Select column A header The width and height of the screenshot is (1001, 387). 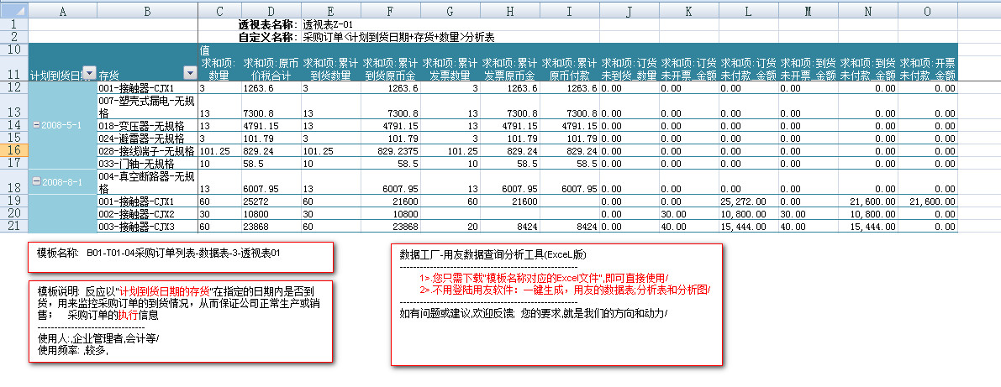[63, 11]
